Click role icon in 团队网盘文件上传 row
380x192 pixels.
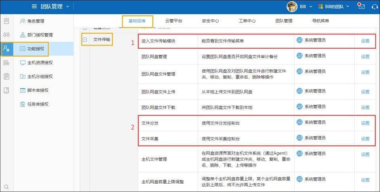point(300,91)
